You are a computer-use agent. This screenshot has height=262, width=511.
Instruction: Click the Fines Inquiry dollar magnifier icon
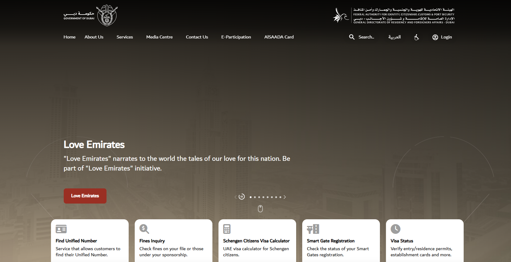coord(144,229)
